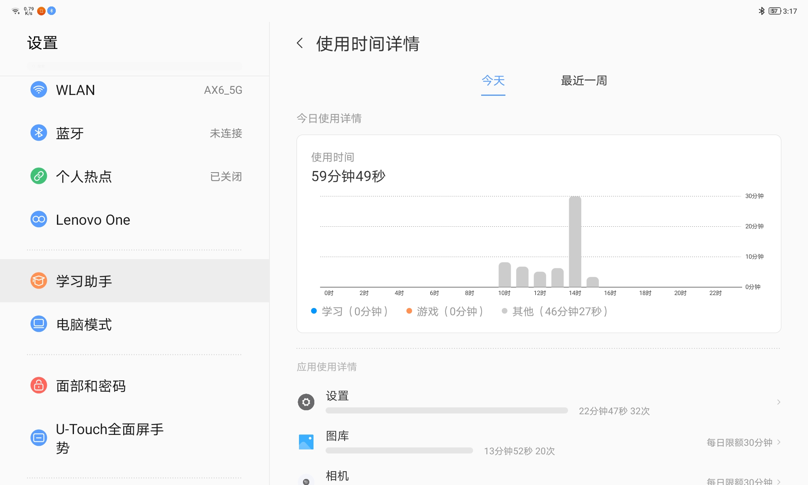Expand 相机 daily limit entry
This screenshot has width=808, height=485.
pyautogui.click(x=779, y=482)
